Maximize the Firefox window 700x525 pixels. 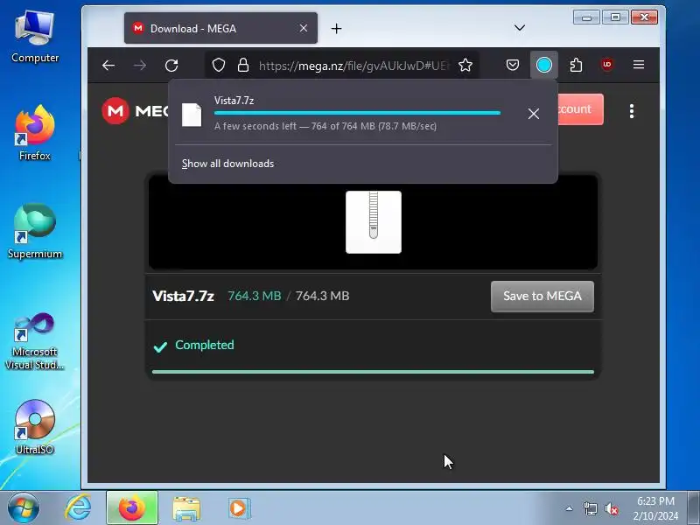615,17
